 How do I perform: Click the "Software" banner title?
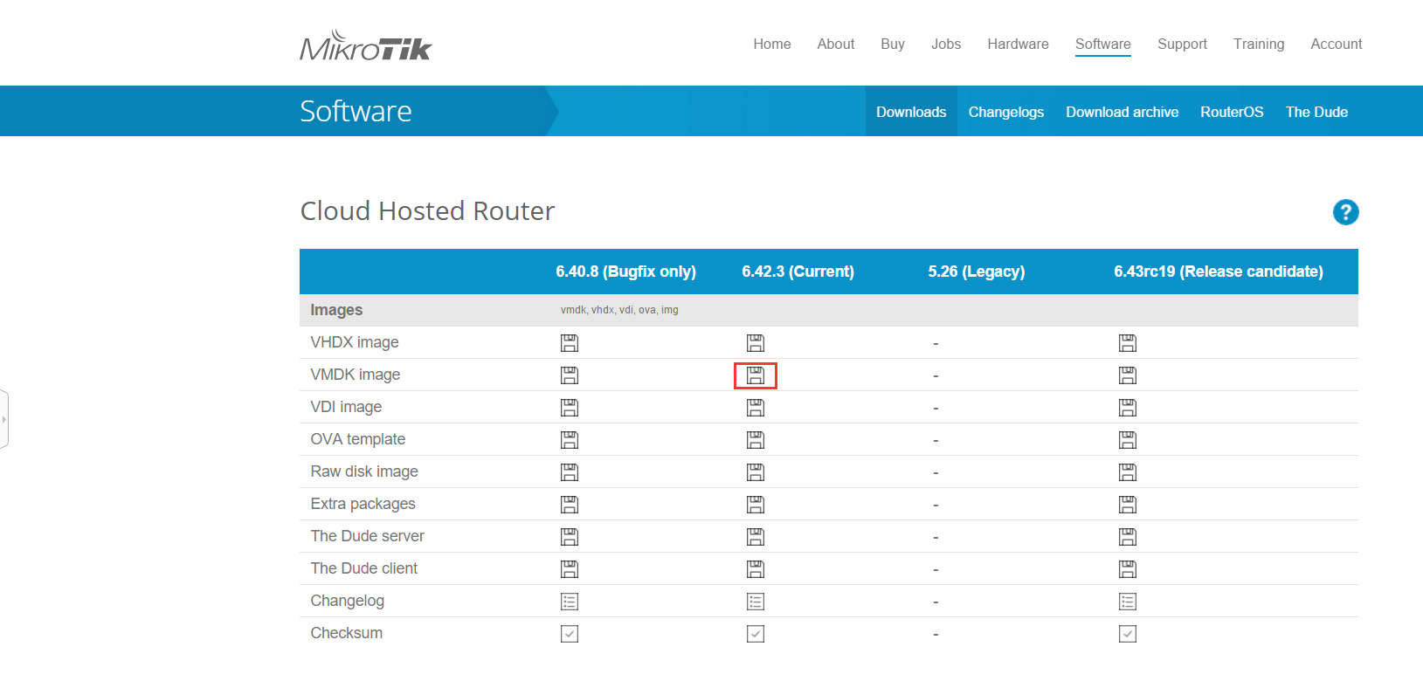356,111
